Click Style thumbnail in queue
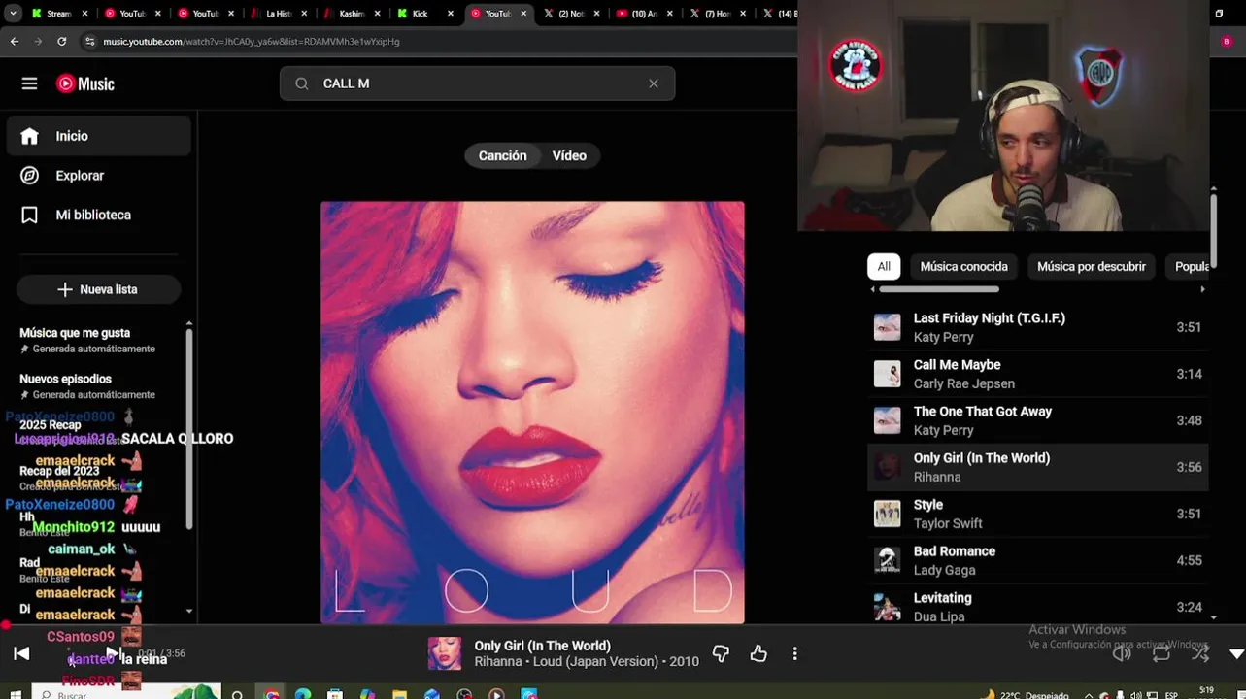Screen dimensions: 1246x699 pyautogui.click(x=887, y=514)
